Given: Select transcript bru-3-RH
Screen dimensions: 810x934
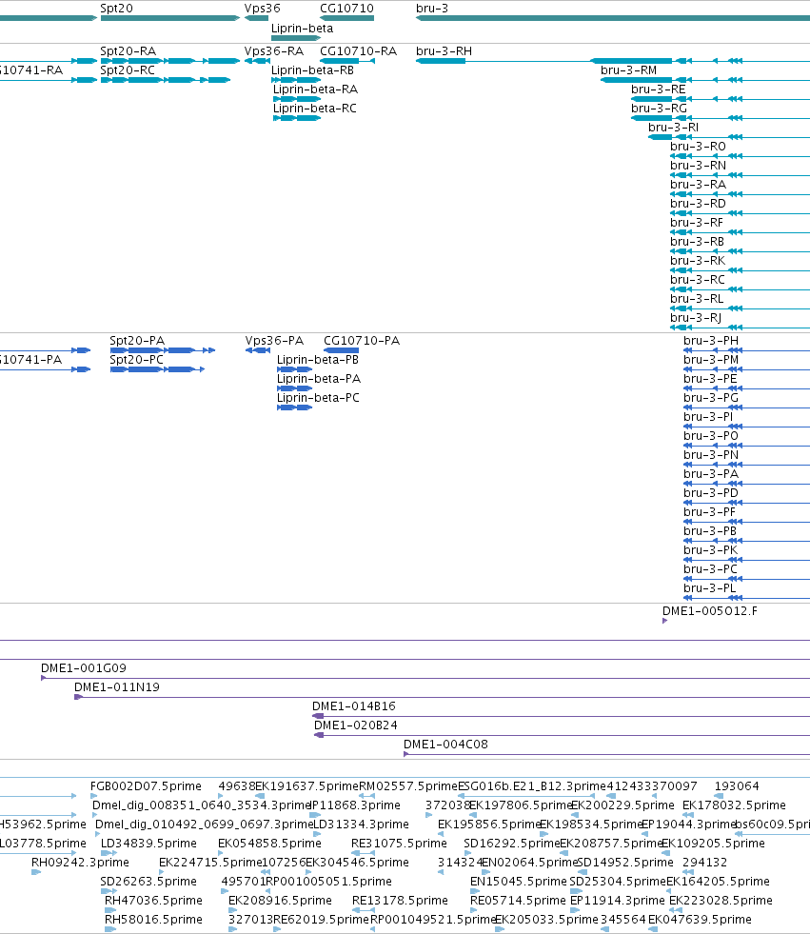Looking at the screenshot, I should (444, 51).
